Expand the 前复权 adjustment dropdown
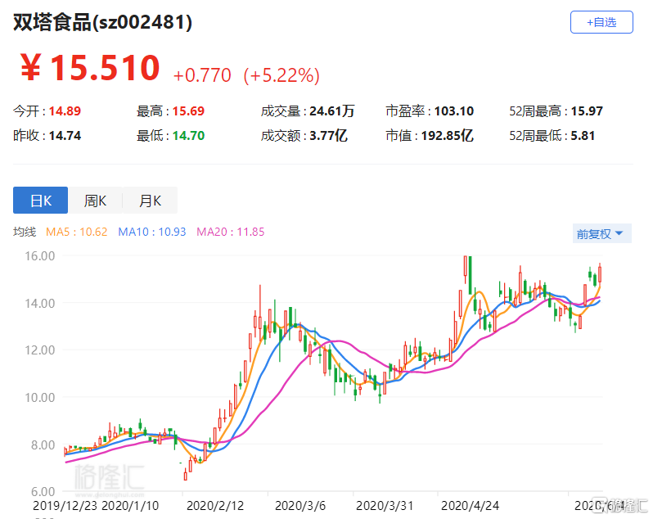 coord(601,233)
